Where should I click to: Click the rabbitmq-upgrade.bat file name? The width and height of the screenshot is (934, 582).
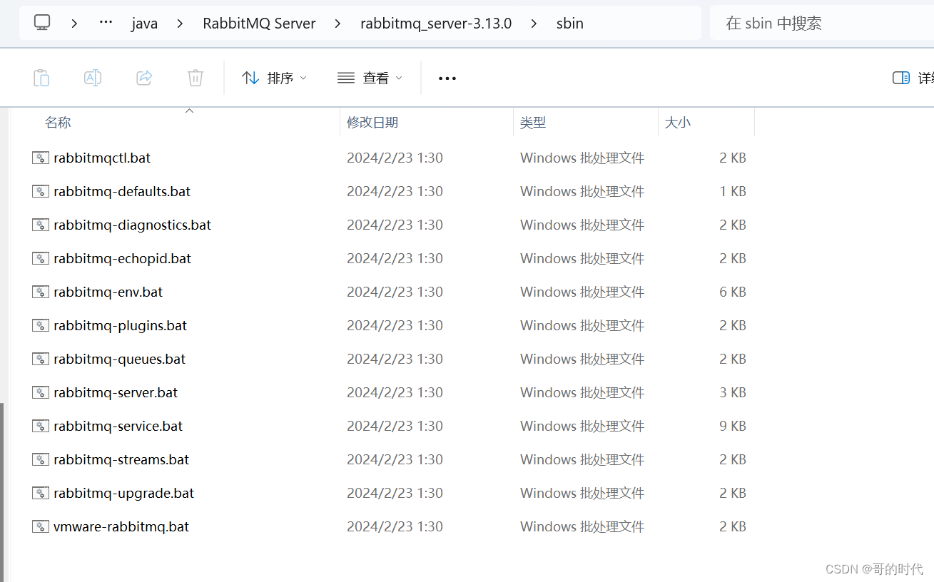[x=124, y=493]
